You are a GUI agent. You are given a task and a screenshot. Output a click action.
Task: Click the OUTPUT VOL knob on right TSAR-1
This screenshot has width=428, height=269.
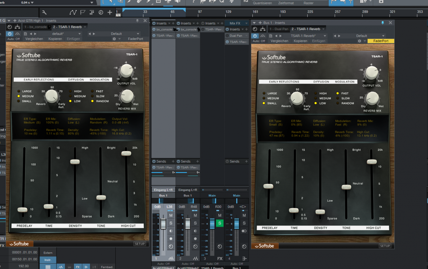(371, 72)
